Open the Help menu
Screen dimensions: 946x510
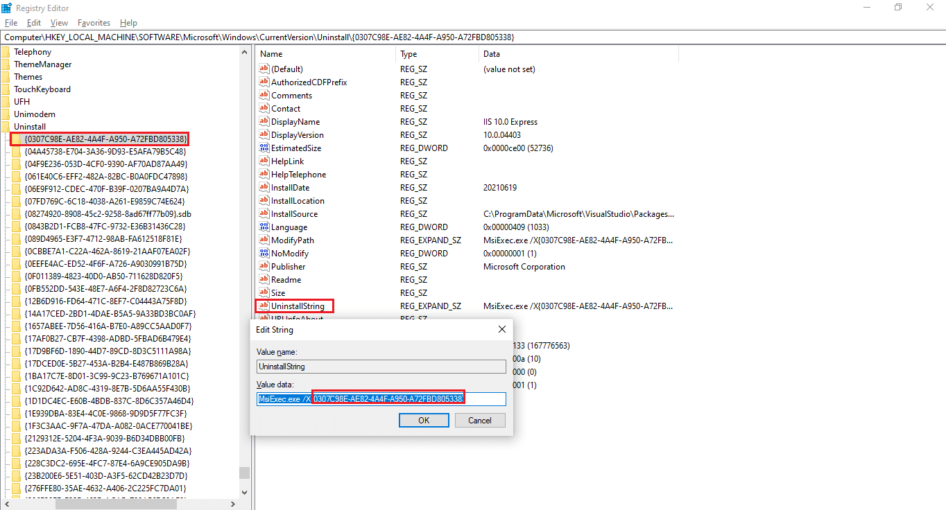[x=128, y=23]
